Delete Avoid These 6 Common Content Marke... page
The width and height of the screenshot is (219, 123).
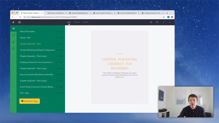(x=61, y=87)
